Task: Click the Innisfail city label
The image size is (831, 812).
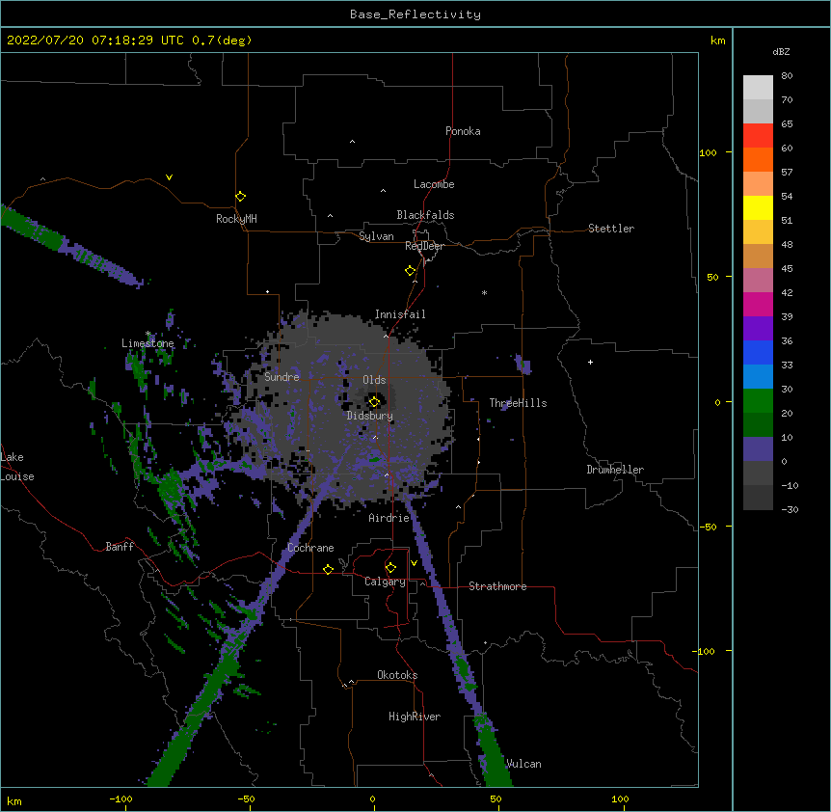Action: 400,314
